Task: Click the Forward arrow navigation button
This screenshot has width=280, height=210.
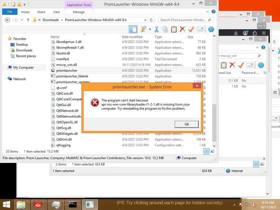Action: pos(15,20)
